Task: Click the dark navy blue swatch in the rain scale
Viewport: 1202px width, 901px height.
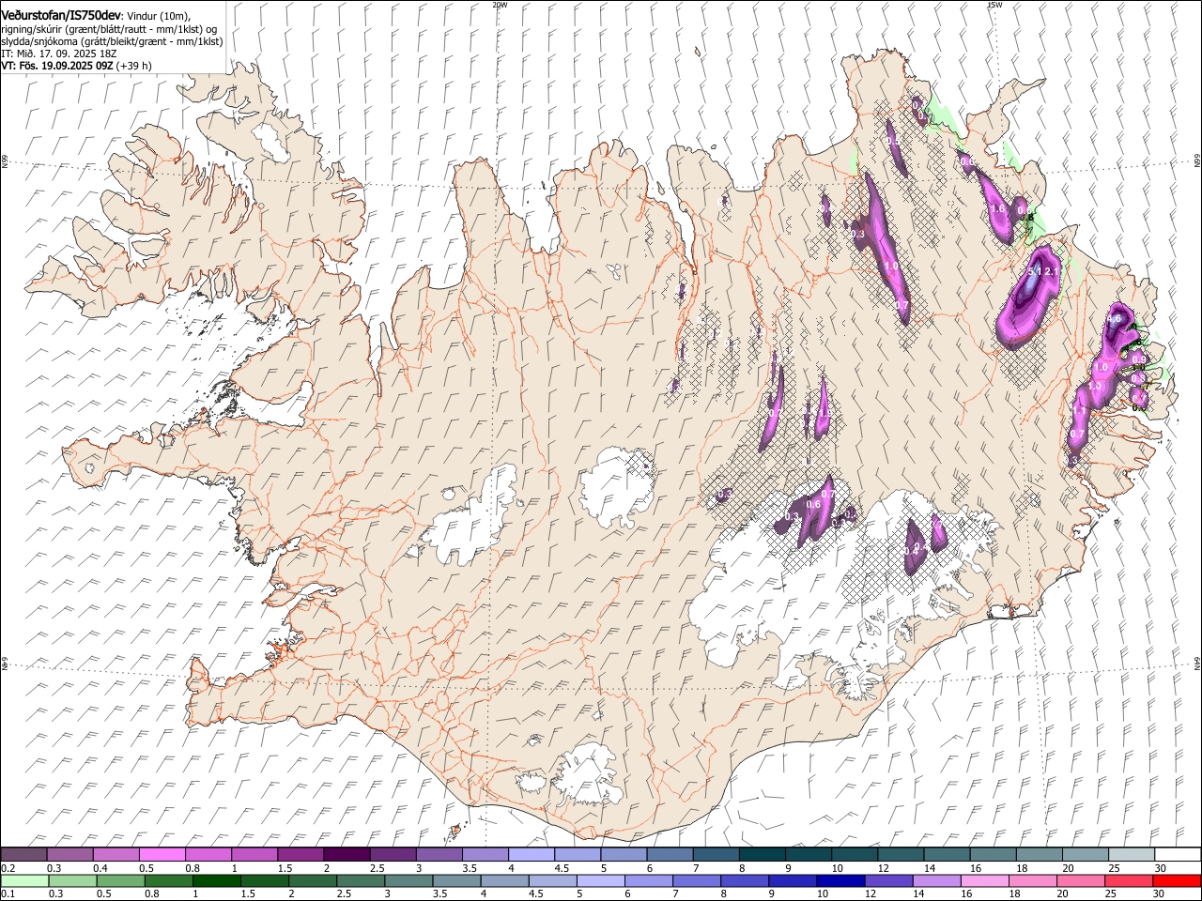Action: point(840,881)
